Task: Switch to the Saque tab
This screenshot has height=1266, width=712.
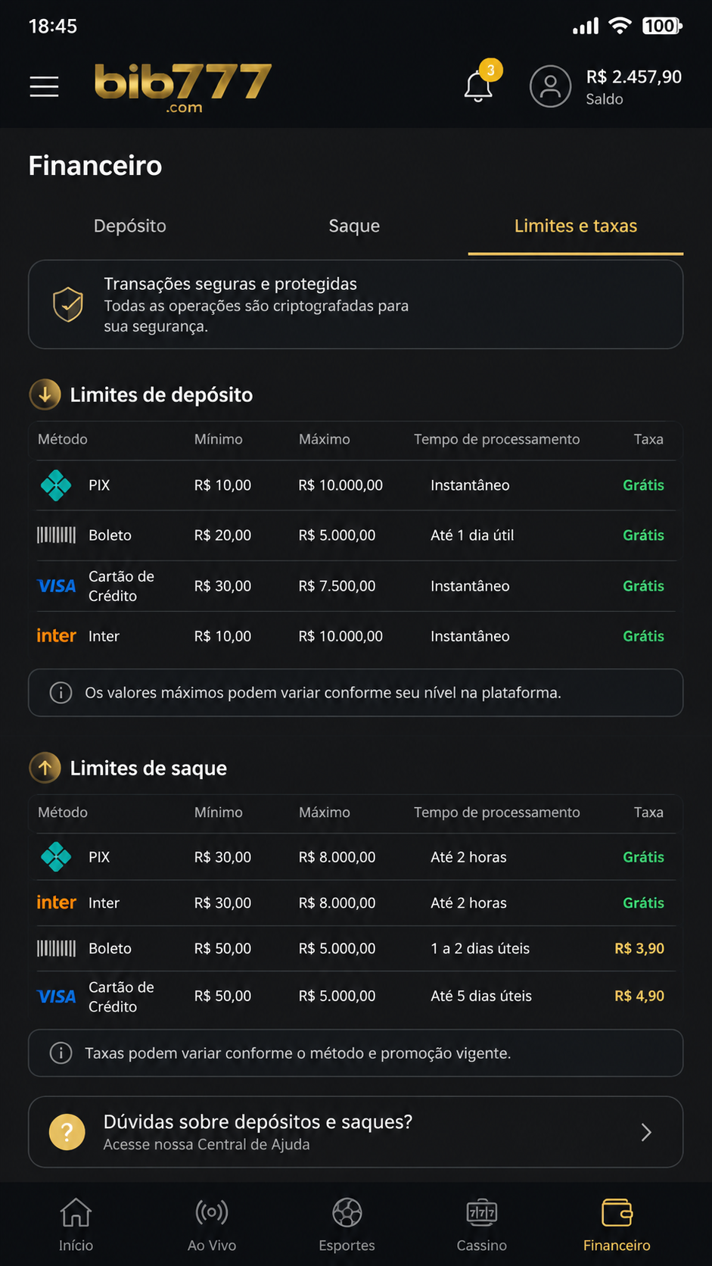Action: tap(354, 226)
